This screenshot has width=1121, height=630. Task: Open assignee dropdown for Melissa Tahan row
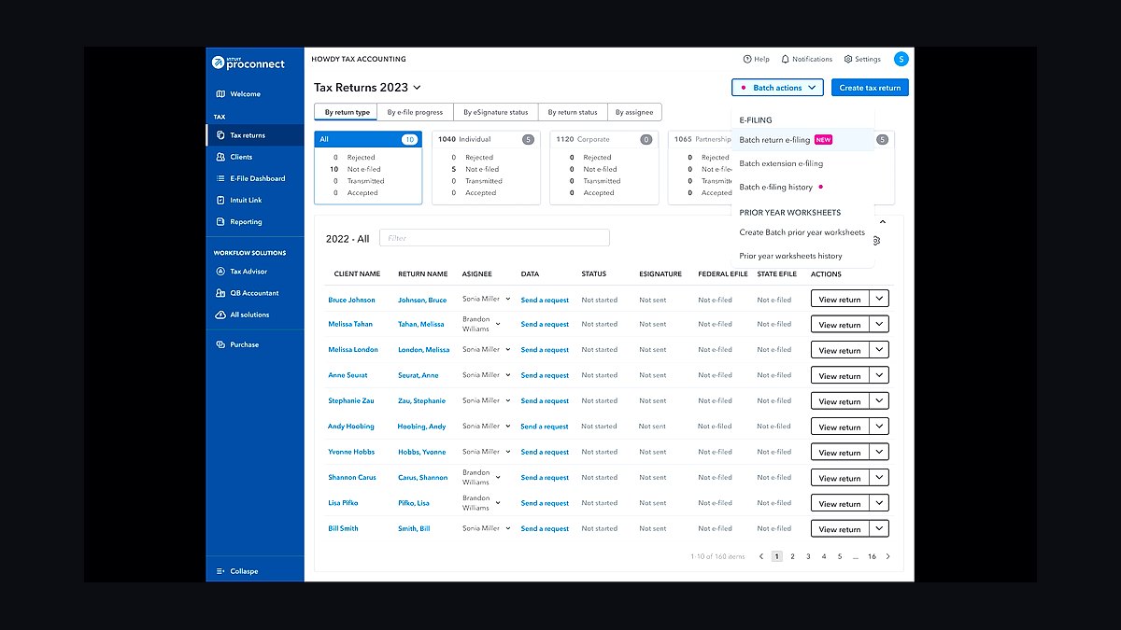pyautogui.click(x=498, y=324)
